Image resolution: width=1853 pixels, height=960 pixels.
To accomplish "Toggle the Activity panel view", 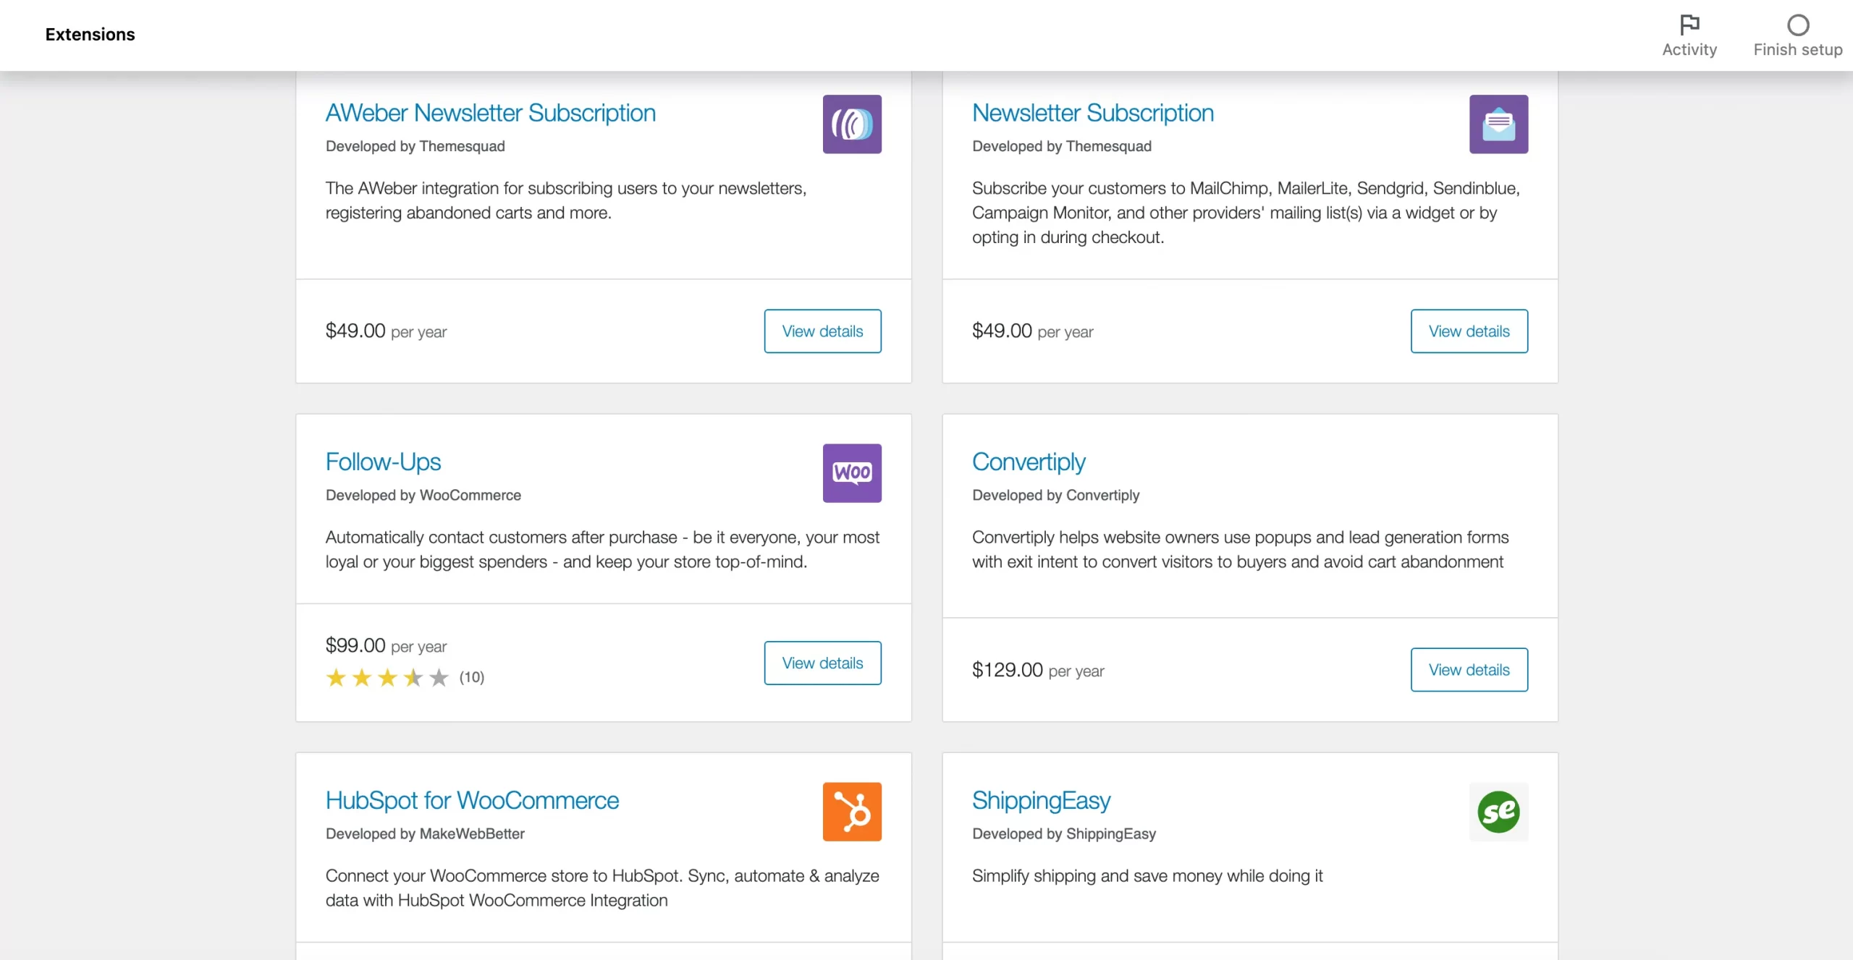I will tap(1690, 33).
